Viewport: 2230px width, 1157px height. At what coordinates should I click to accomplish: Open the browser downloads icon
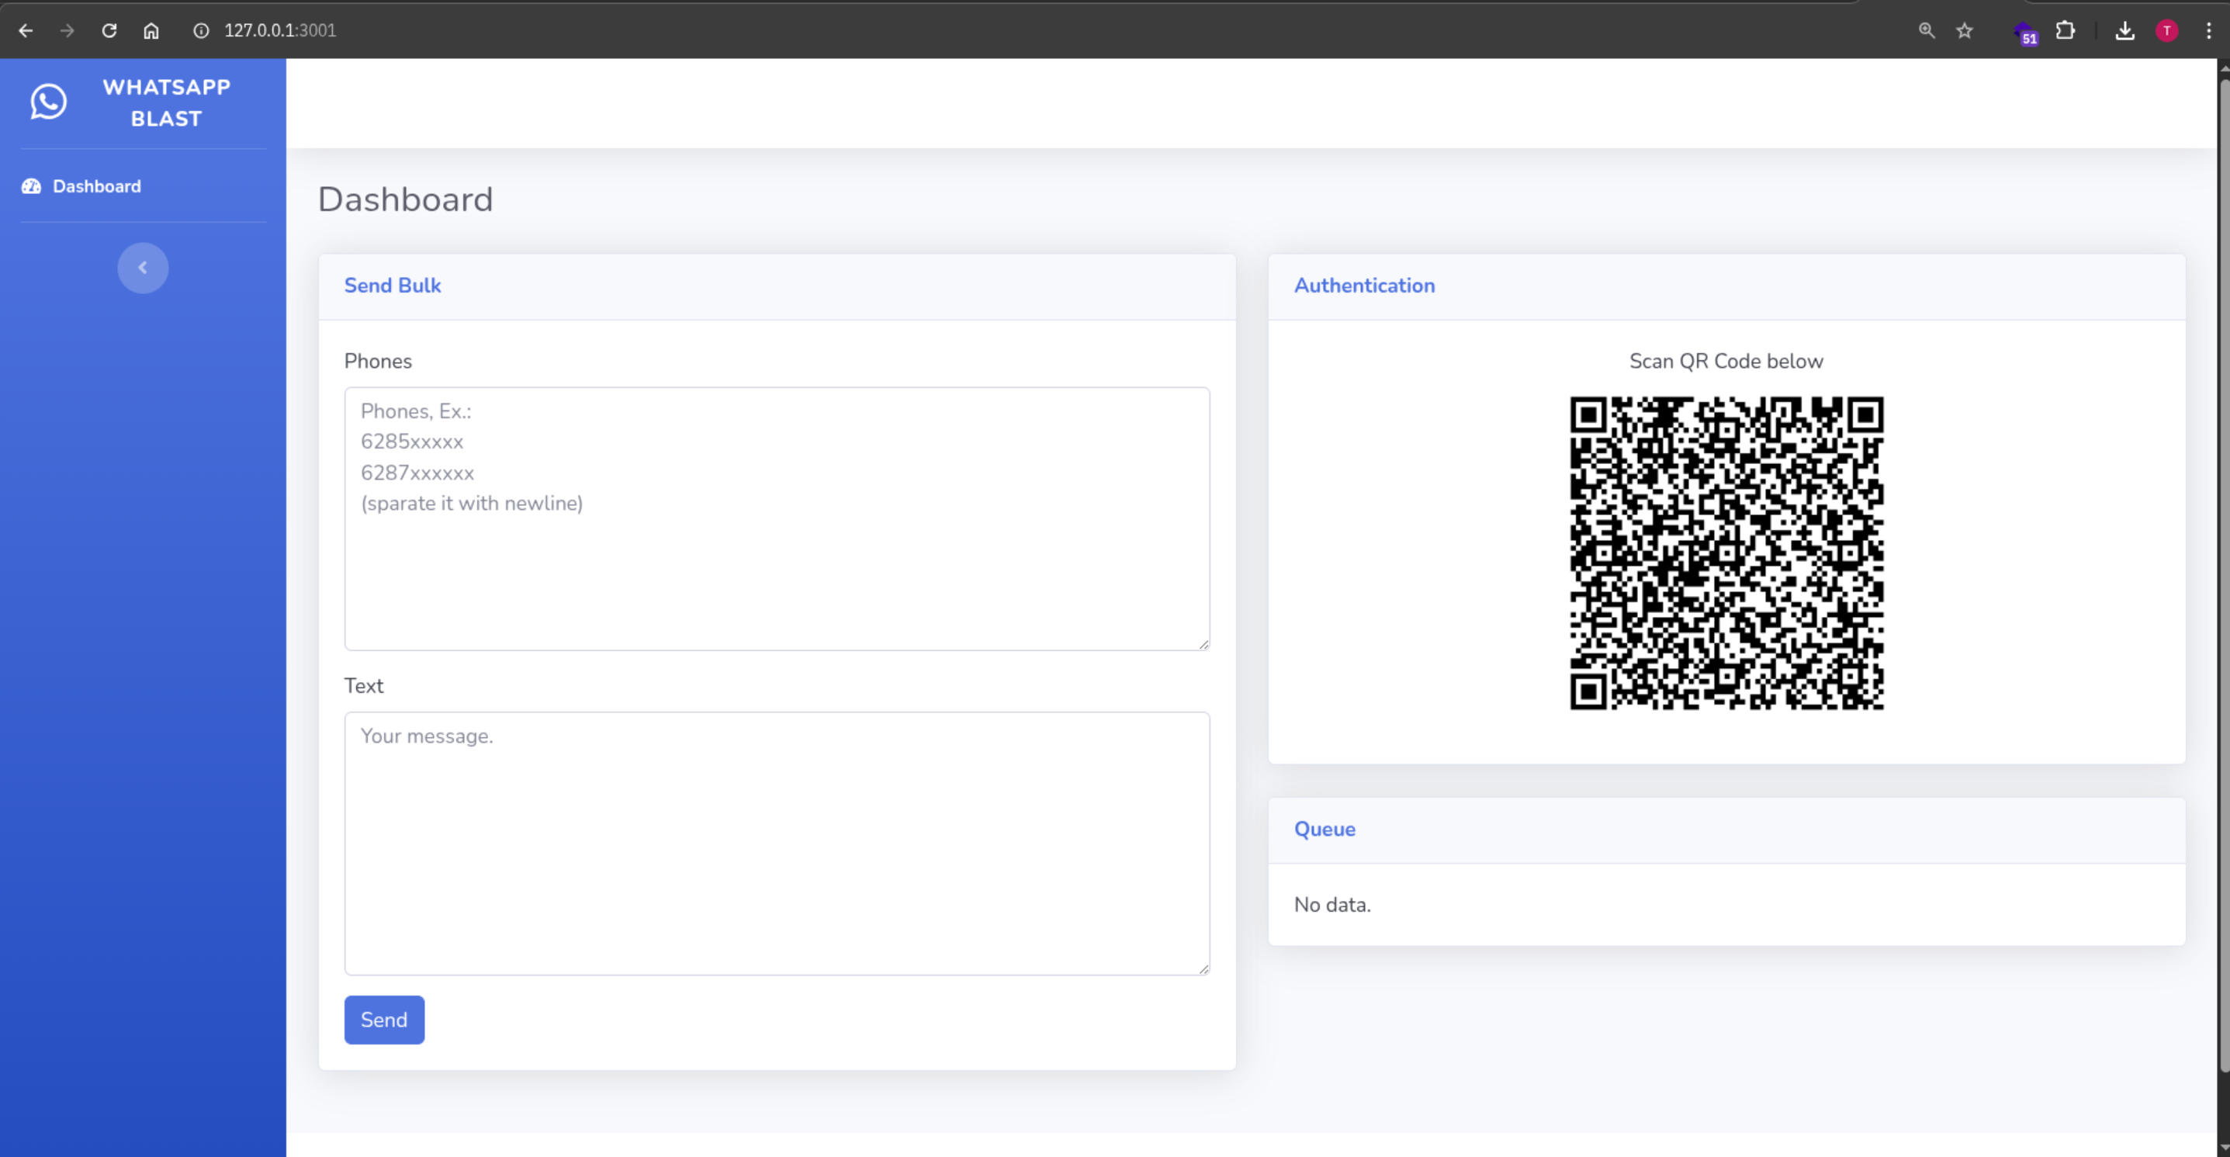click(2125, 30)
